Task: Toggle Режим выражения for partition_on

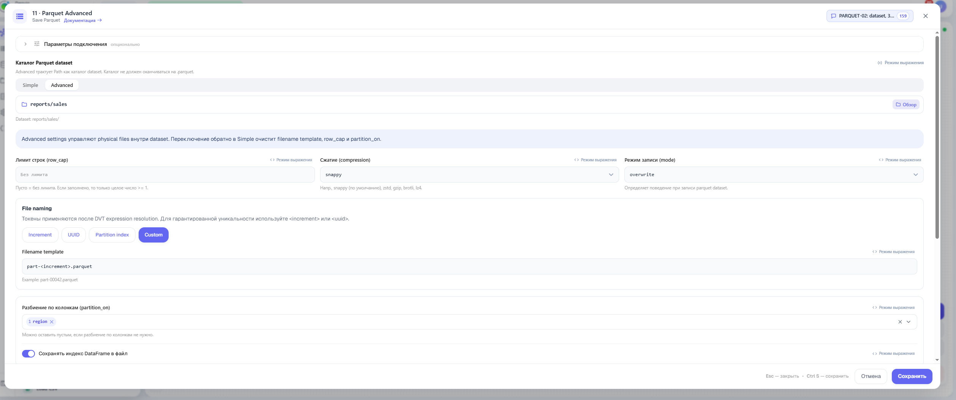Action: [x=893, y=307]
